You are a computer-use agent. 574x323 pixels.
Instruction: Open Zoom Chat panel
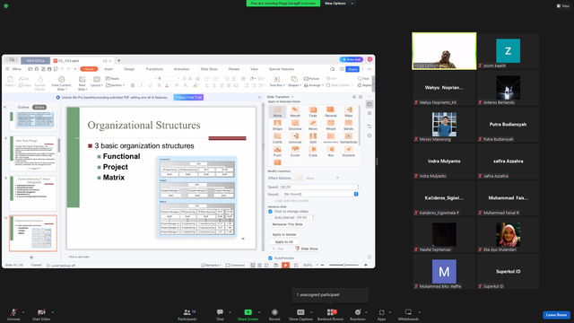click(220, 314)
